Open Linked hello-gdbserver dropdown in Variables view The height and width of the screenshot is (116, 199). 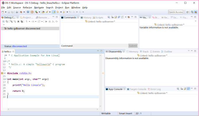tap(184, 25)
